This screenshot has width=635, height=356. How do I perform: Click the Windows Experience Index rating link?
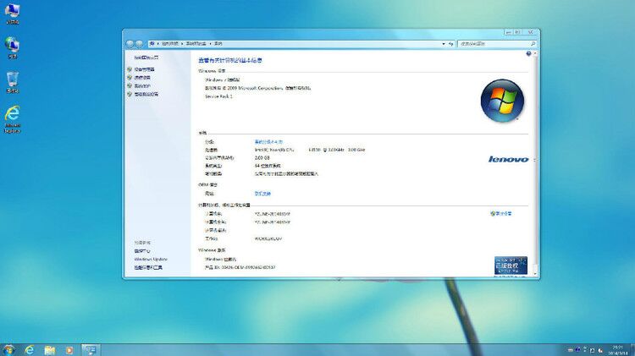tap(268, 141)
